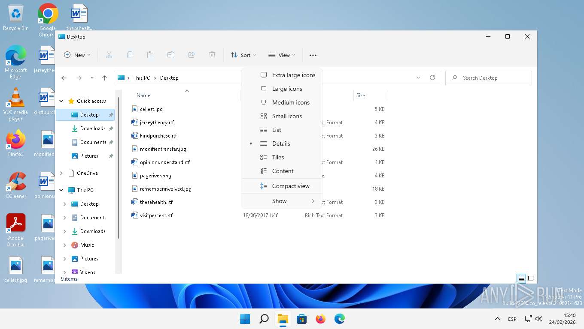This screenshot has height=329, width=584.
Task: Open taskbar Search magnifier
Action: click(x=264, y=319)
